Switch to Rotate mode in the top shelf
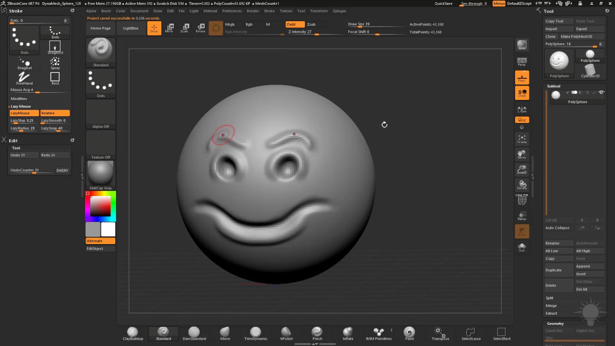This screenshot has height=346, width=615. pyautogui.click(x=200, y=28)
